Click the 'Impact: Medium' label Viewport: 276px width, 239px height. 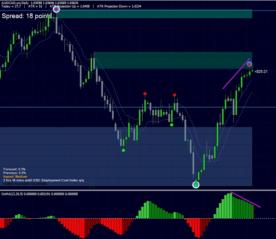click(15, 176)
